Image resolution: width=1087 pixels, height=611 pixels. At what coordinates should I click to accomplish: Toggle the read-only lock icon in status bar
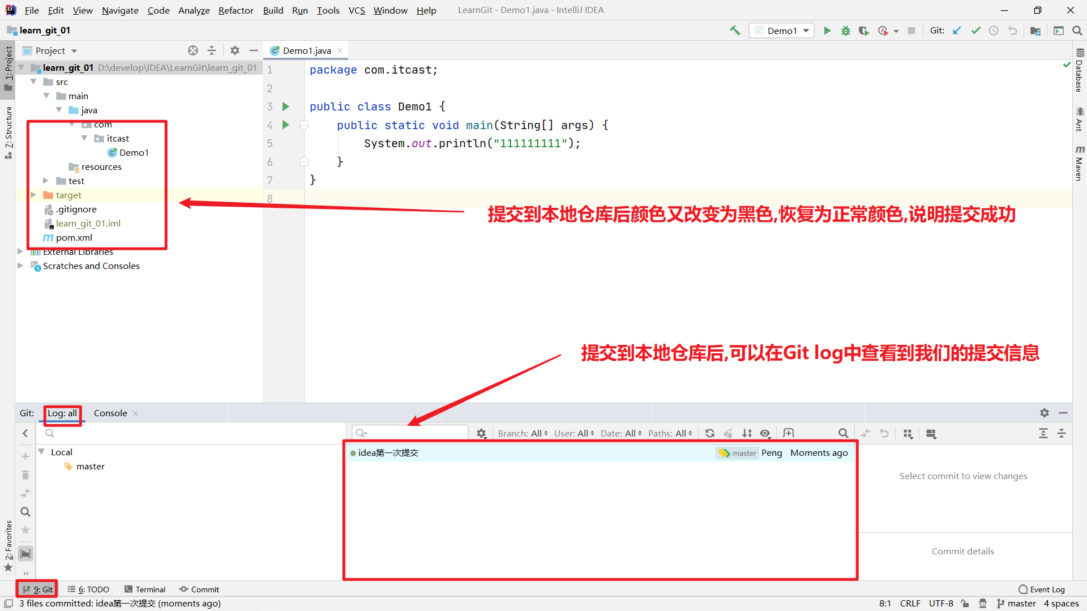click(965, 604)
